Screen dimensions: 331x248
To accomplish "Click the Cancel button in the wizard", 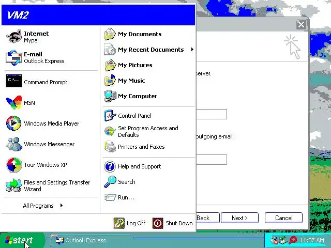I will (283, 218).
